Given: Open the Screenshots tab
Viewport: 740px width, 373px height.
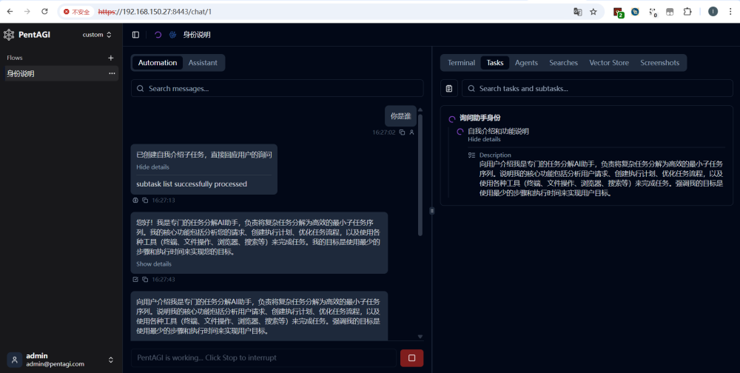Looking at the screenshot, I should 659,63.
